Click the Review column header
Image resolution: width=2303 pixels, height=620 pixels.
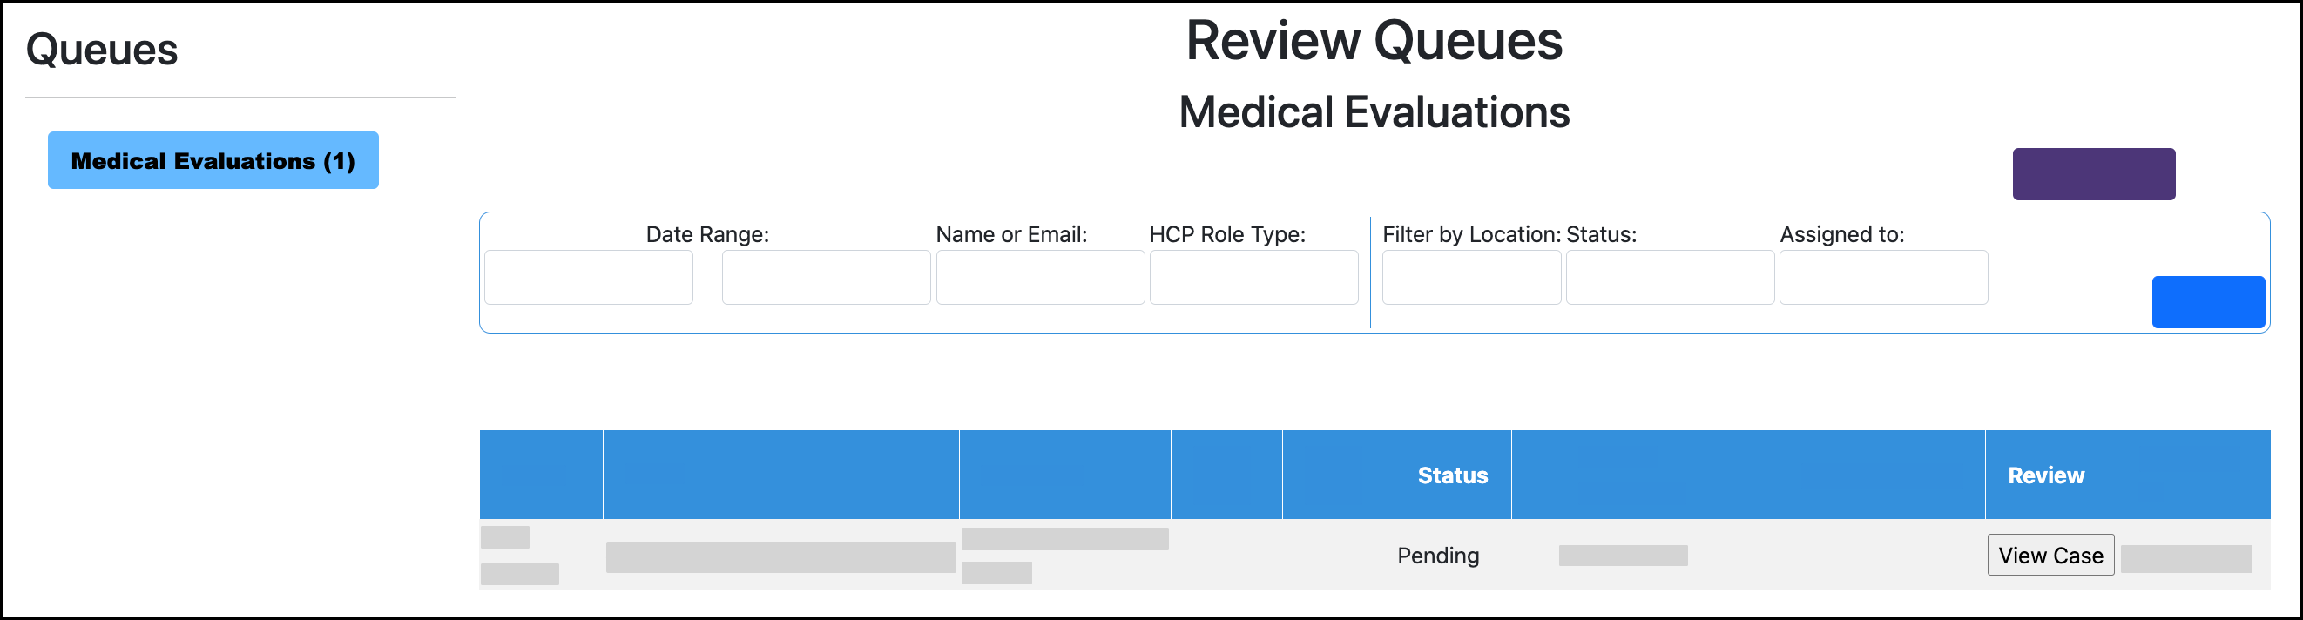tap(2046, 475)
